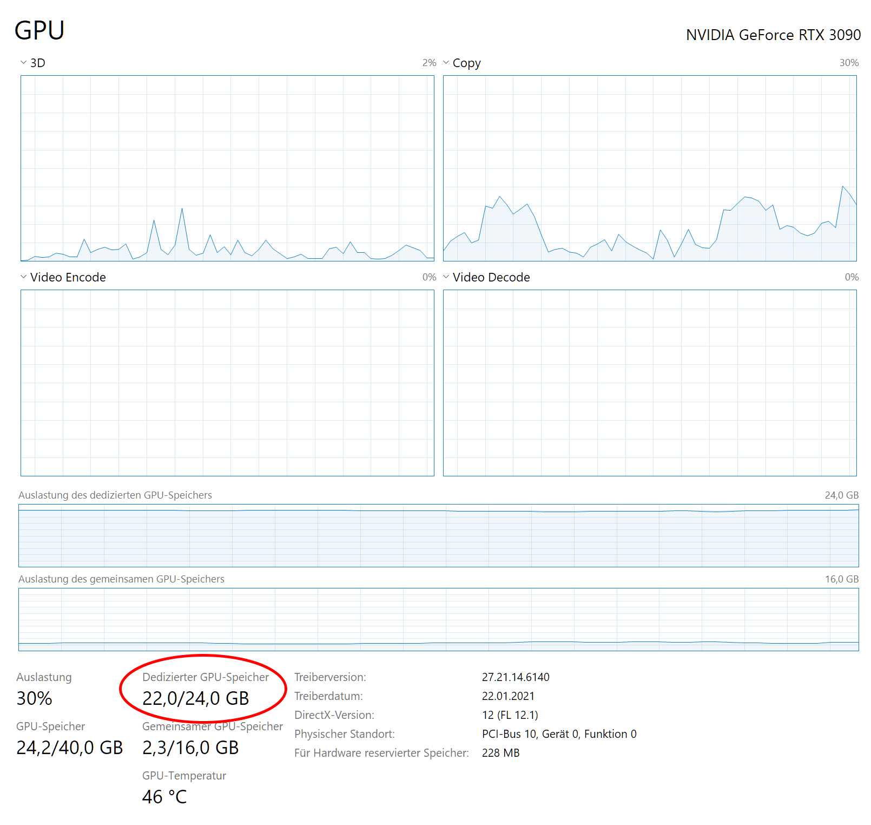
Task: Click driver version 27.21.14.6140
Action: (516, 677)
